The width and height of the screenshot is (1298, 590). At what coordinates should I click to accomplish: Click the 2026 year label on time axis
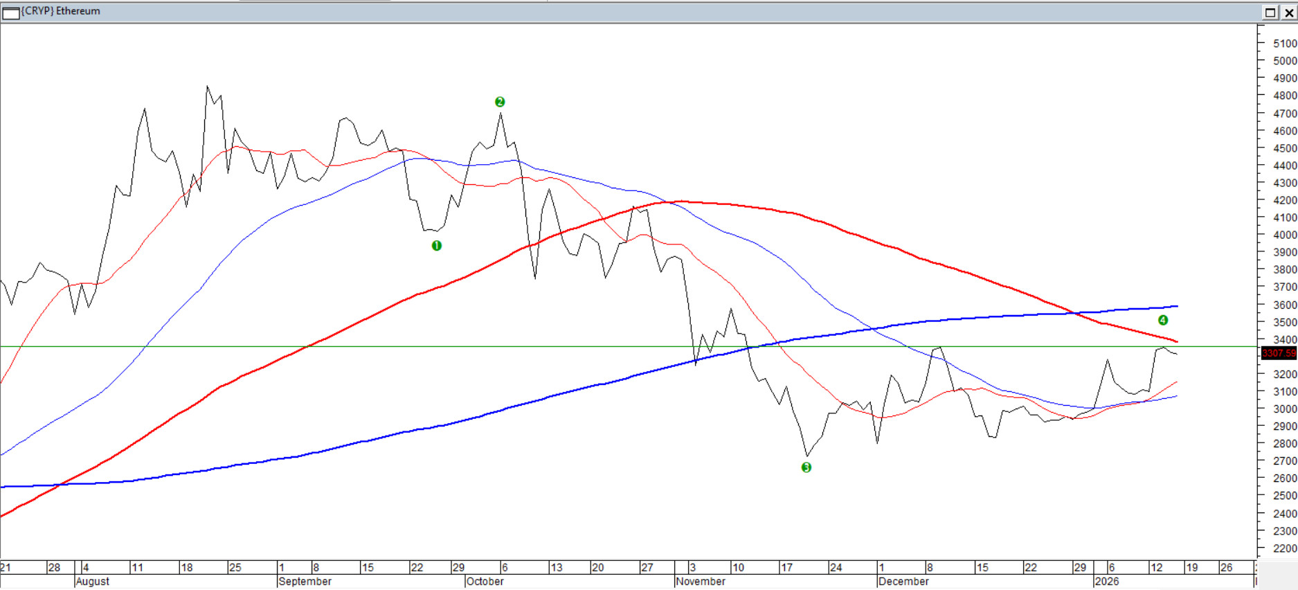tap(1107, 582)
